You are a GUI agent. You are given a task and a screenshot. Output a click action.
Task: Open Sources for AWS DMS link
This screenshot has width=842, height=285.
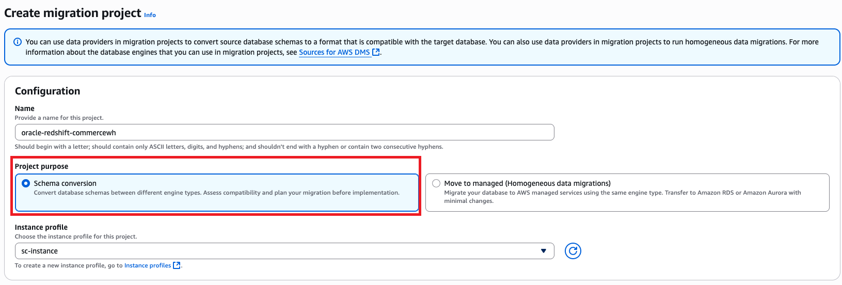tap(334, 52)
